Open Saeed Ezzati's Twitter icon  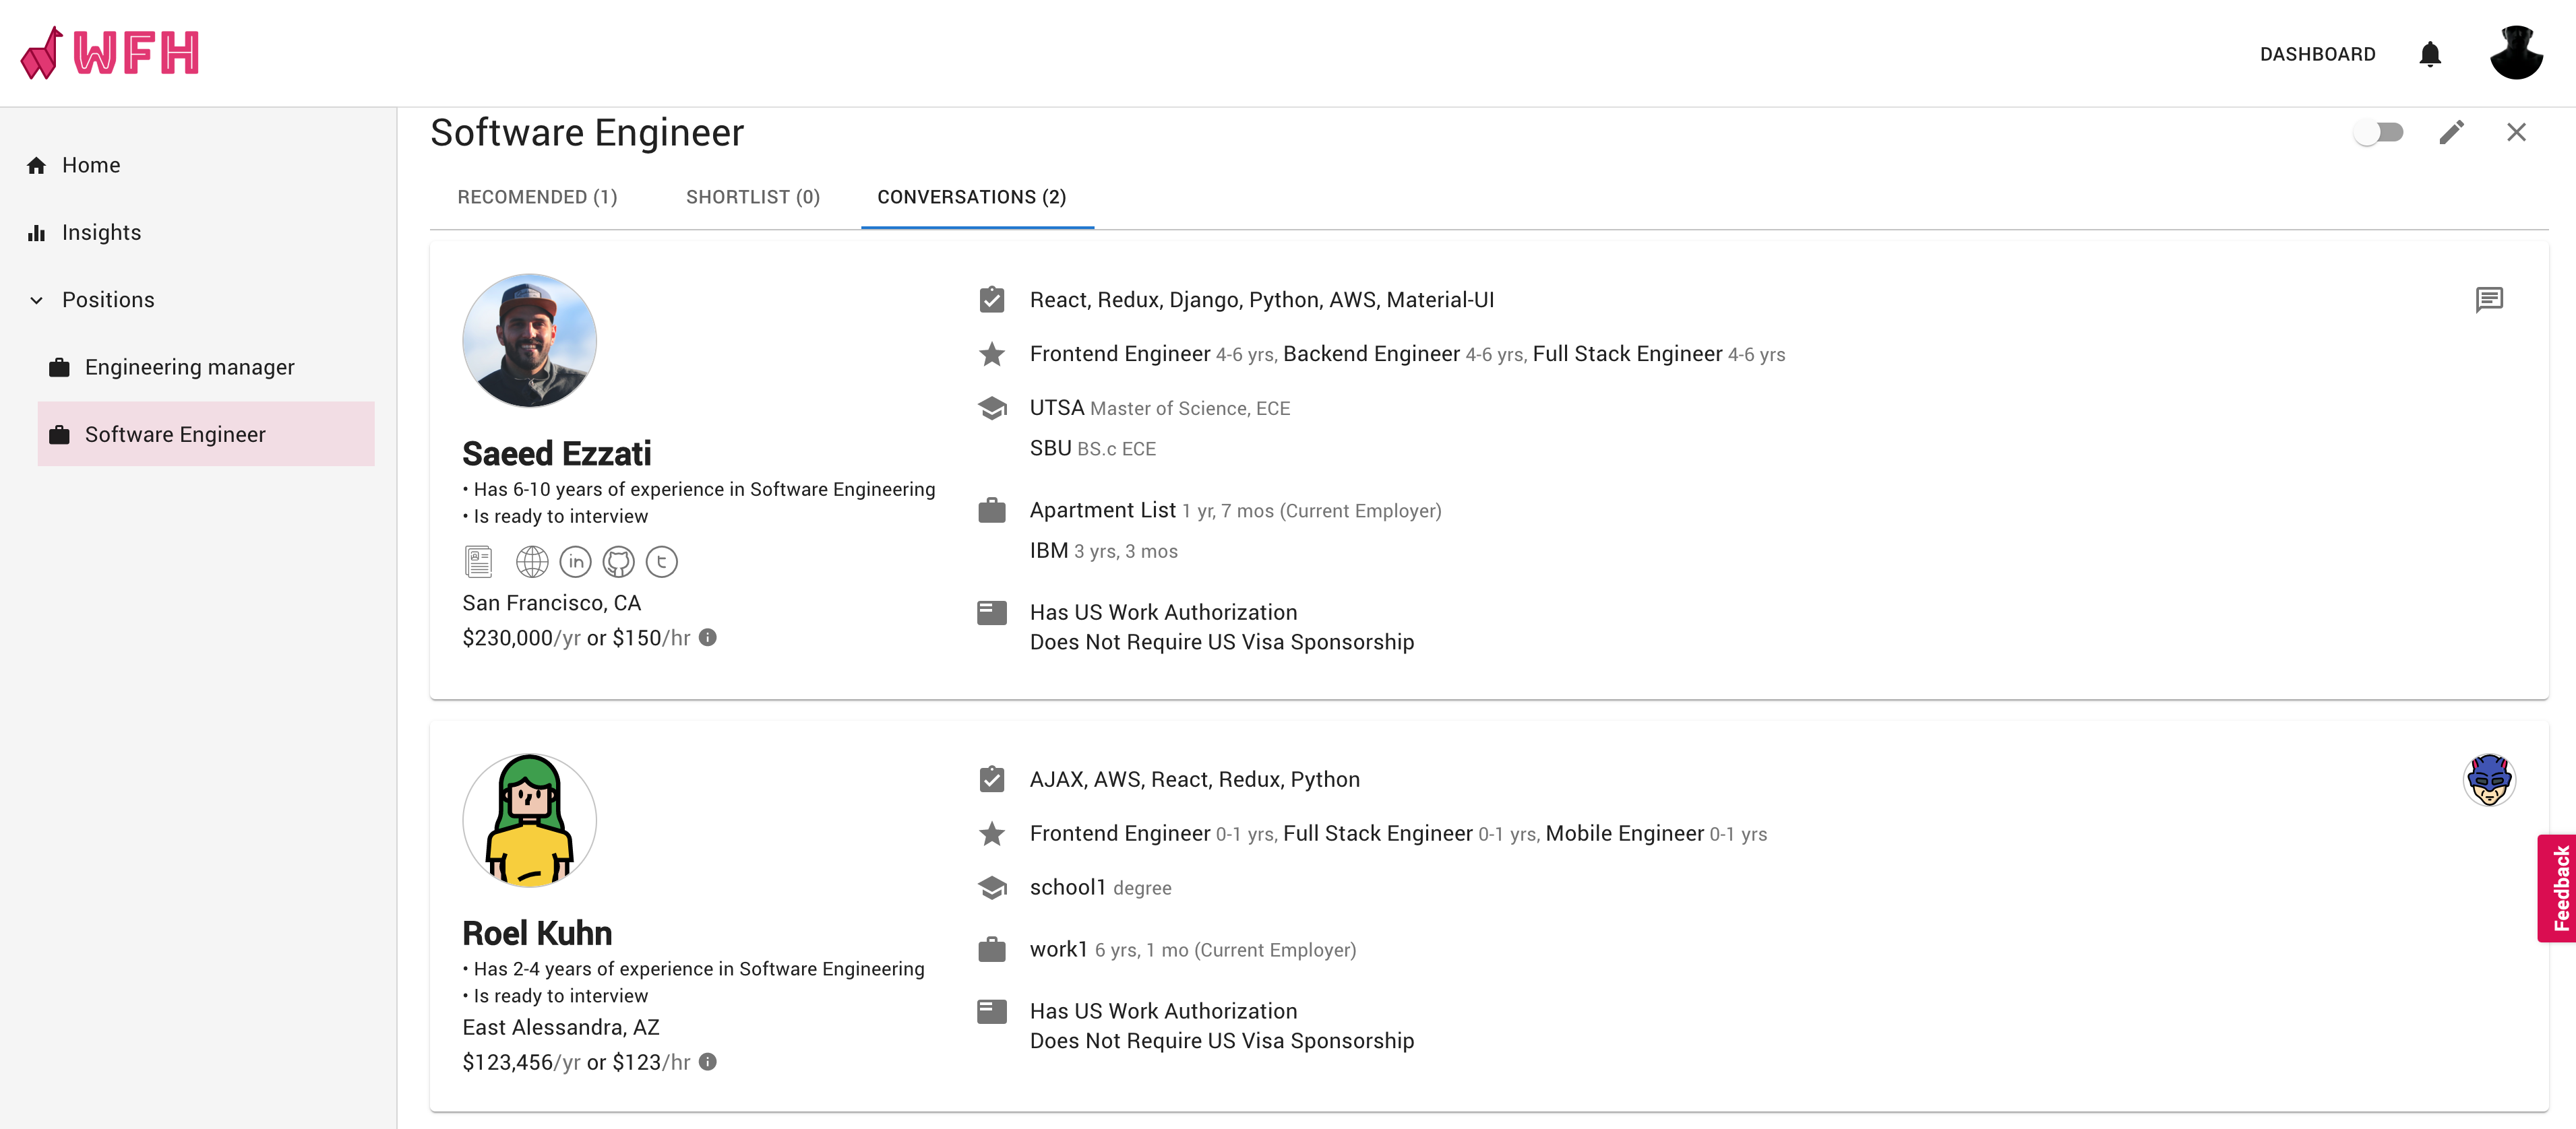(661, 562)
